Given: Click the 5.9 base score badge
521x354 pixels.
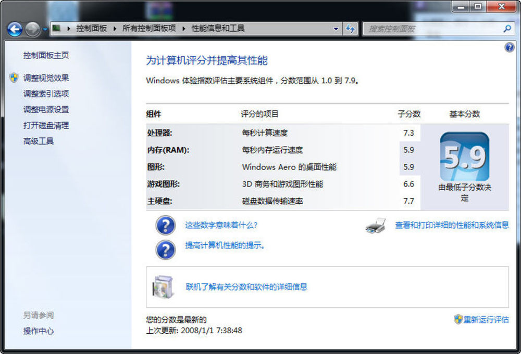Looking at the screenshot, I should [x=465, y=156].
